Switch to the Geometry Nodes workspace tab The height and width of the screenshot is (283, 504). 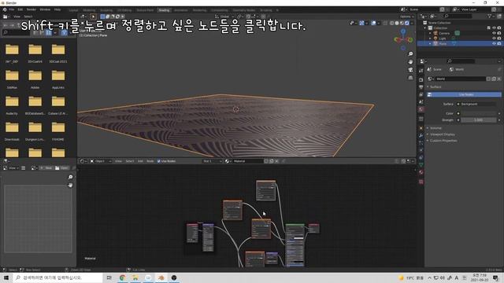pos(244,10)
